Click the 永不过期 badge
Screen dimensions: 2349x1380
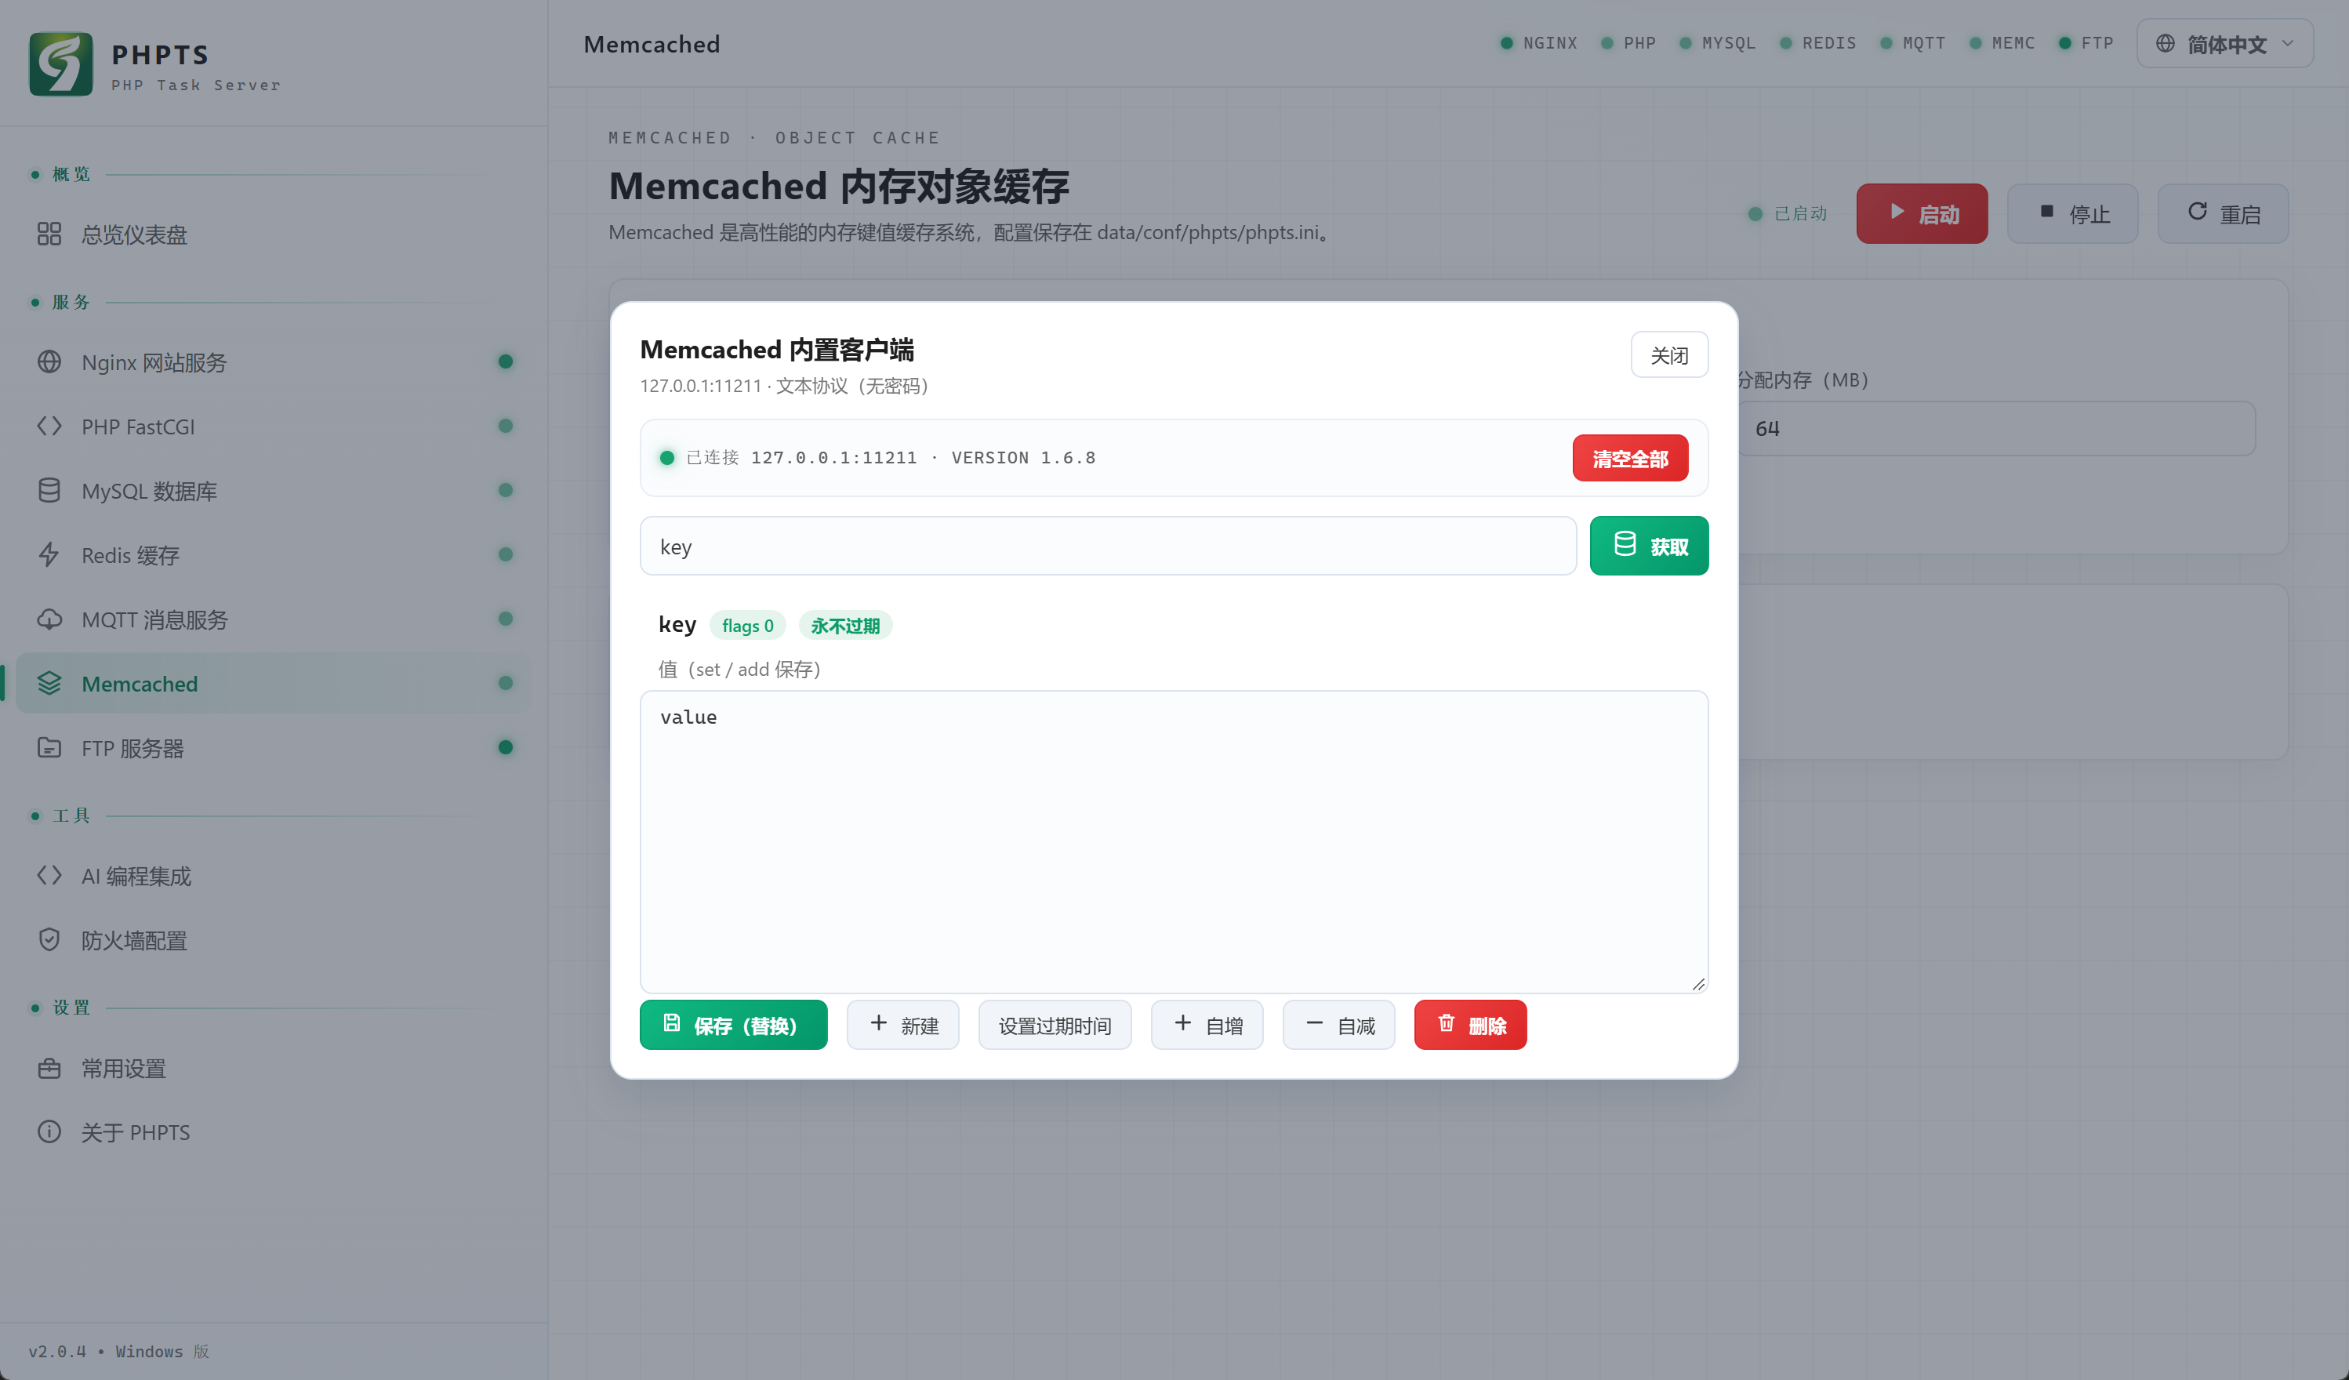pyautogui.click(x=844, y=626)
